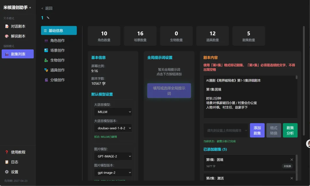Select the 第2集：激活 episode row

point(249,178)
